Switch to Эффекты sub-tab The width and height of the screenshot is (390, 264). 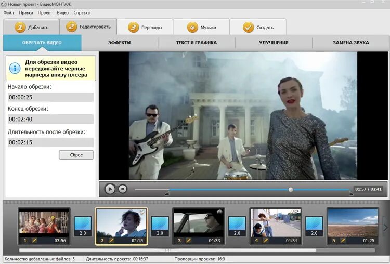tap(120, 43)
